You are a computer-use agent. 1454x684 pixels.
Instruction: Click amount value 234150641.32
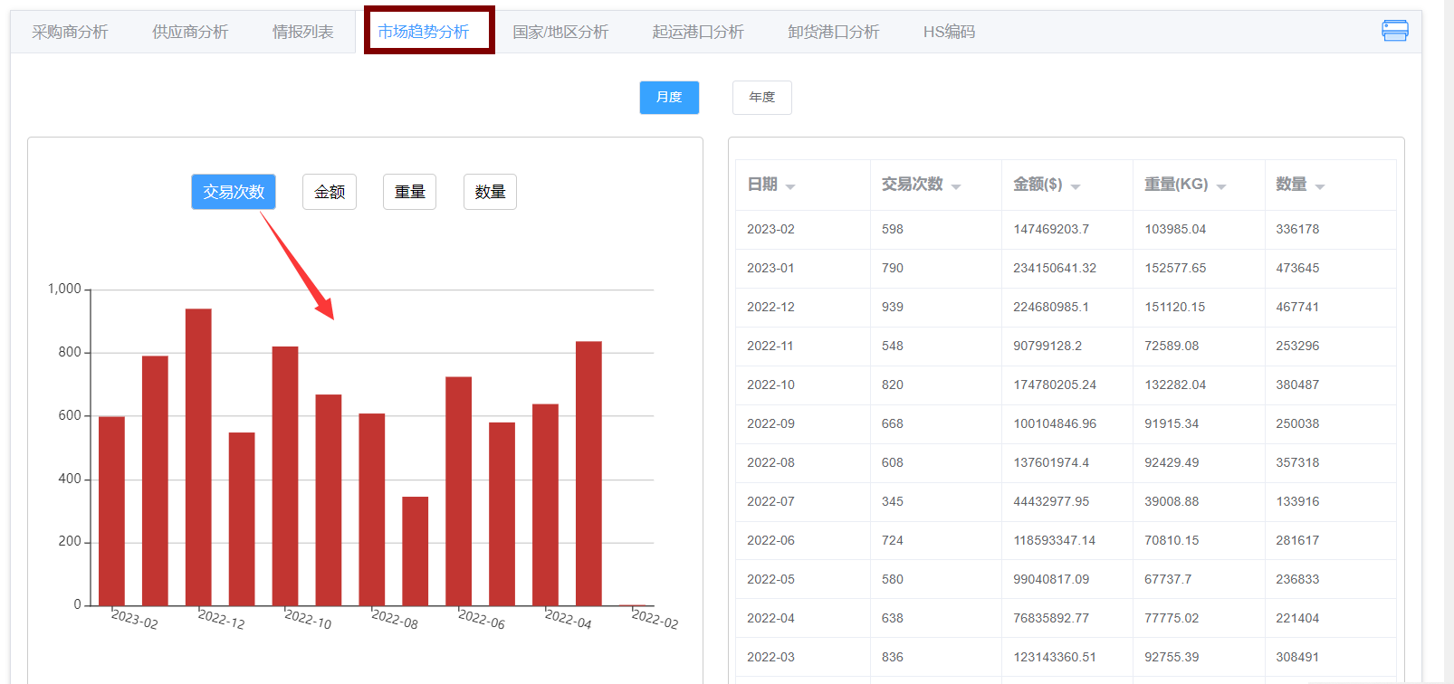[x=1055, y=268]
